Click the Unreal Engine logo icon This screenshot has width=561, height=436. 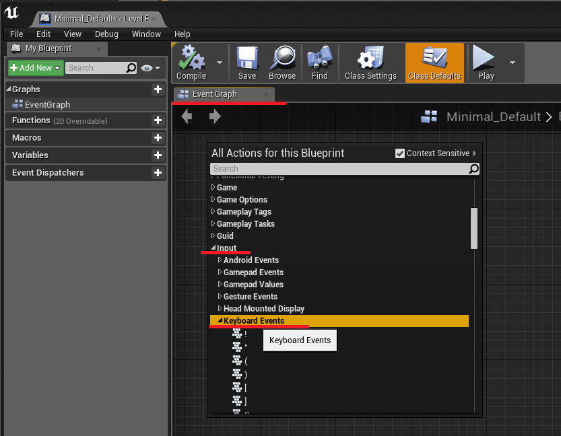(x=11, y=13)
